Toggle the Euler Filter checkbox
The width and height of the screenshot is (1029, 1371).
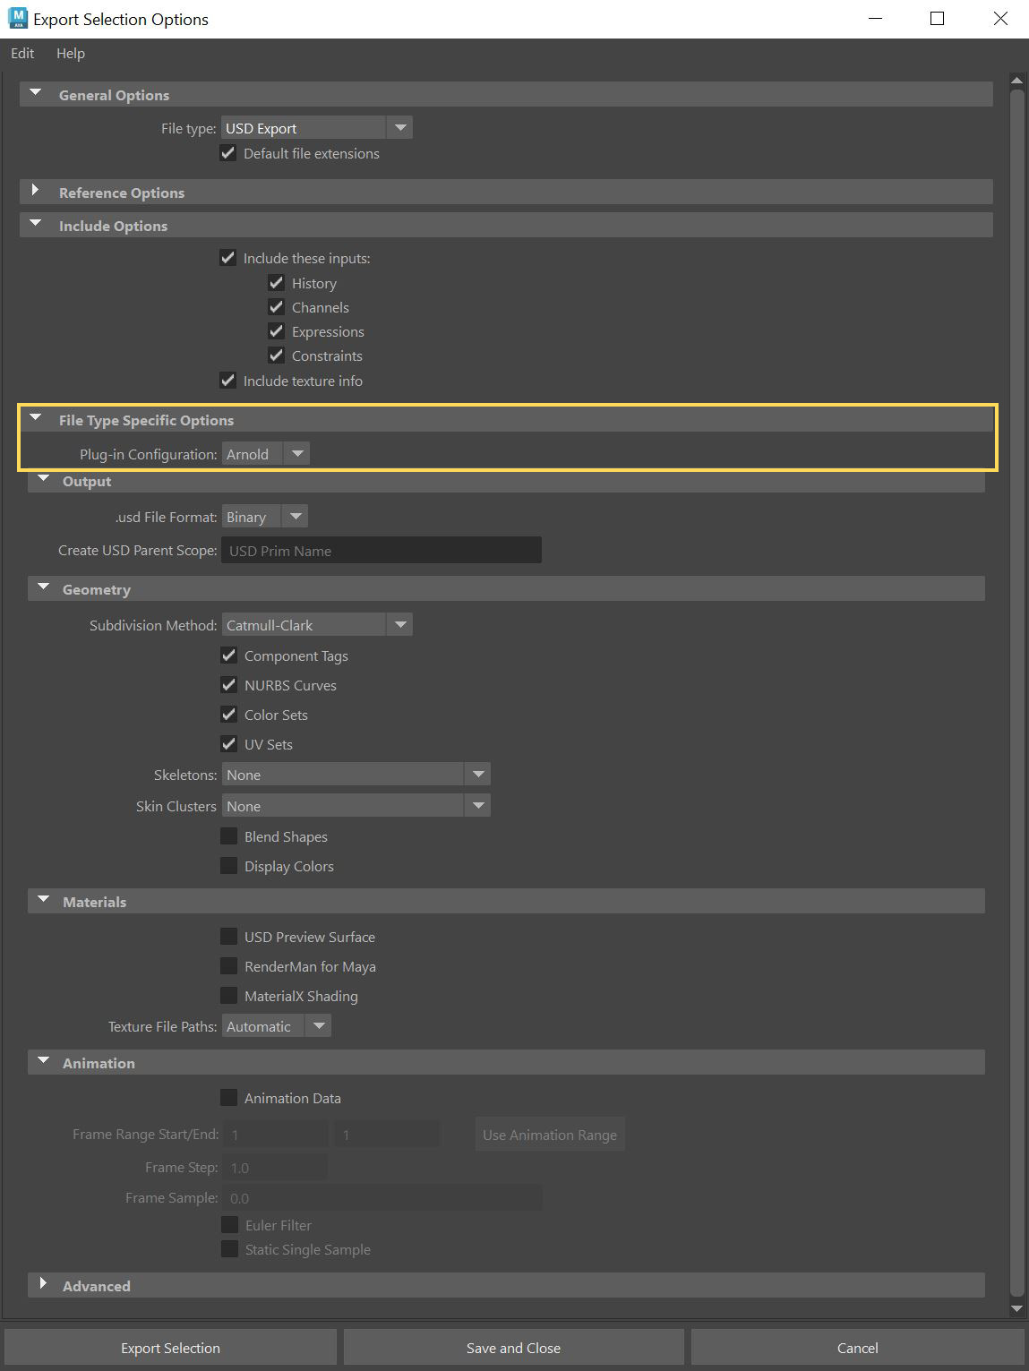(229, 1225)
